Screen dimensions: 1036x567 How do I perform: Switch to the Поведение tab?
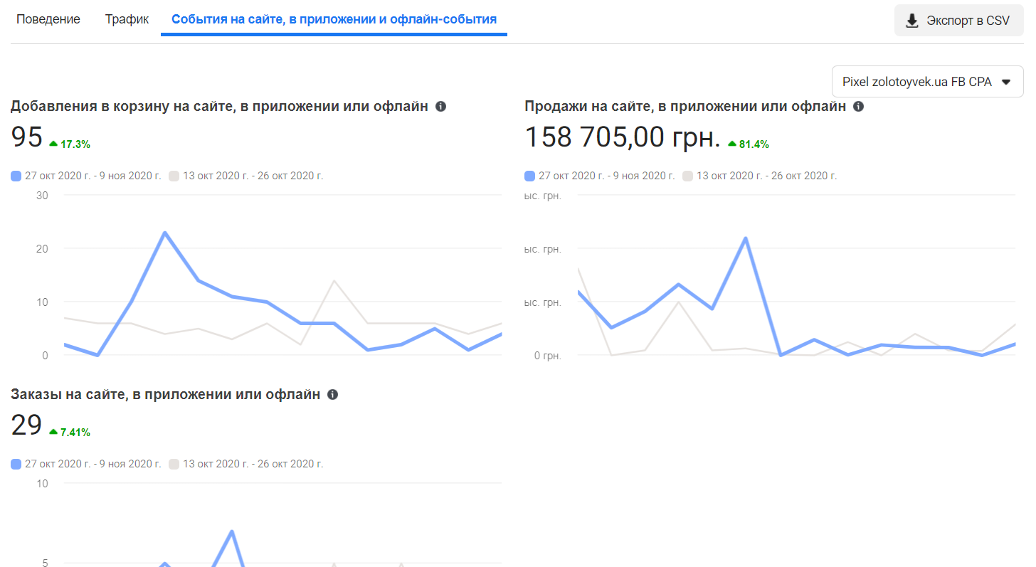(x=48, y=19)
